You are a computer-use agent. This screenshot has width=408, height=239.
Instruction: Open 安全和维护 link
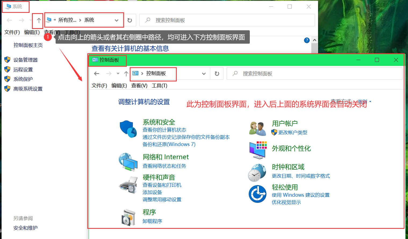click(x=26, y=228)
